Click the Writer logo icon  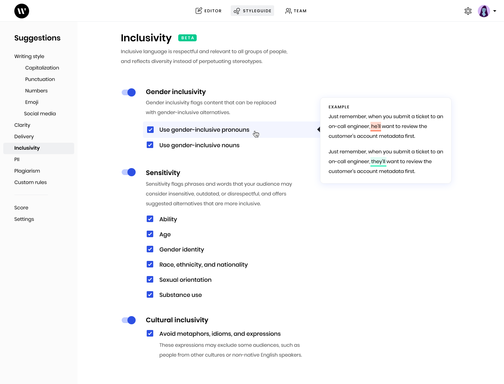coord(22,11)
